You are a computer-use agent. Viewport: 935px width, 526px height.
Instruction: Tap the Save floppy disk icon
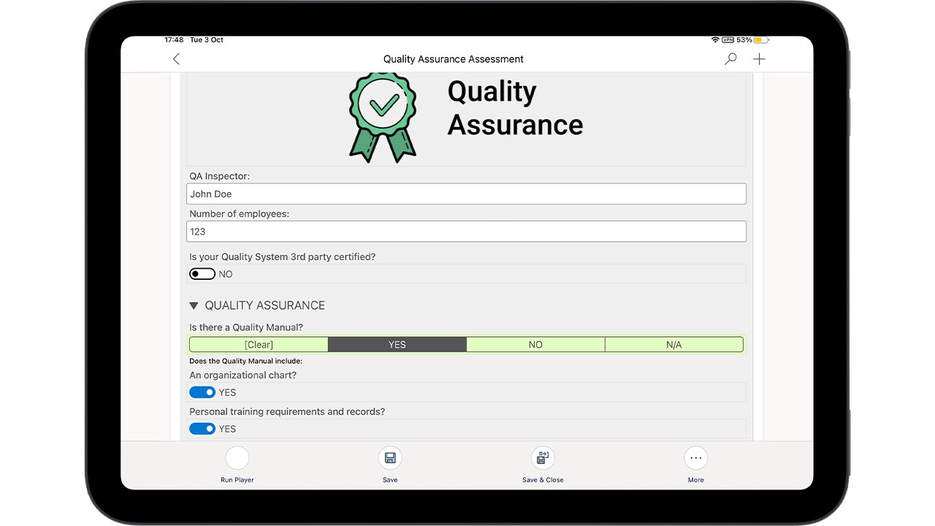[390, 458]
